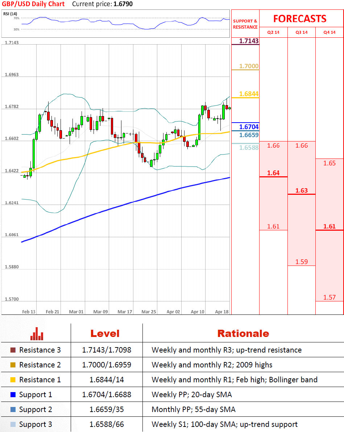Click the RSI (14) indicator label
This screenshot has width=344, height=432.
[10, 14]
